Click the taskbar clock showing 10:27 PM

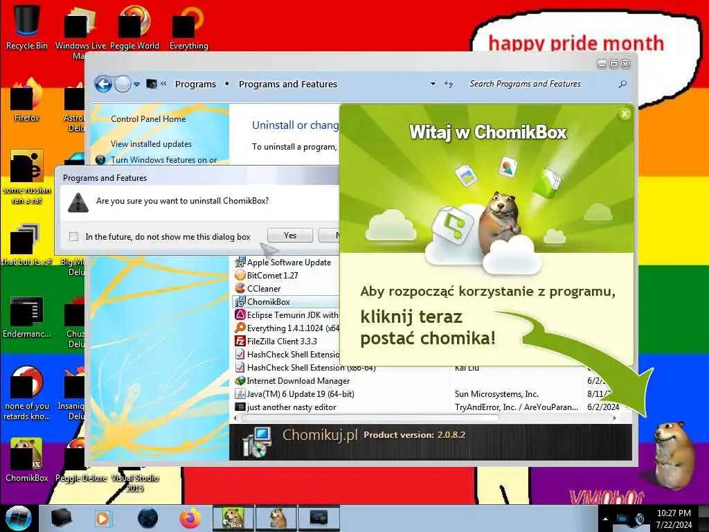674,519
